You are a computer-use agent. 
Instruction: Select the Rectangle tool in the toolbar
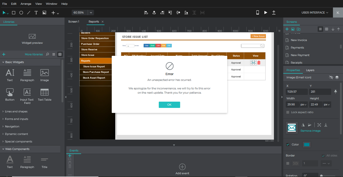[14, 13]
